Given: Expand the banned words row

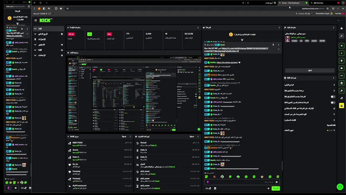Looking at the screenshot, I should [x=310, y=120].
